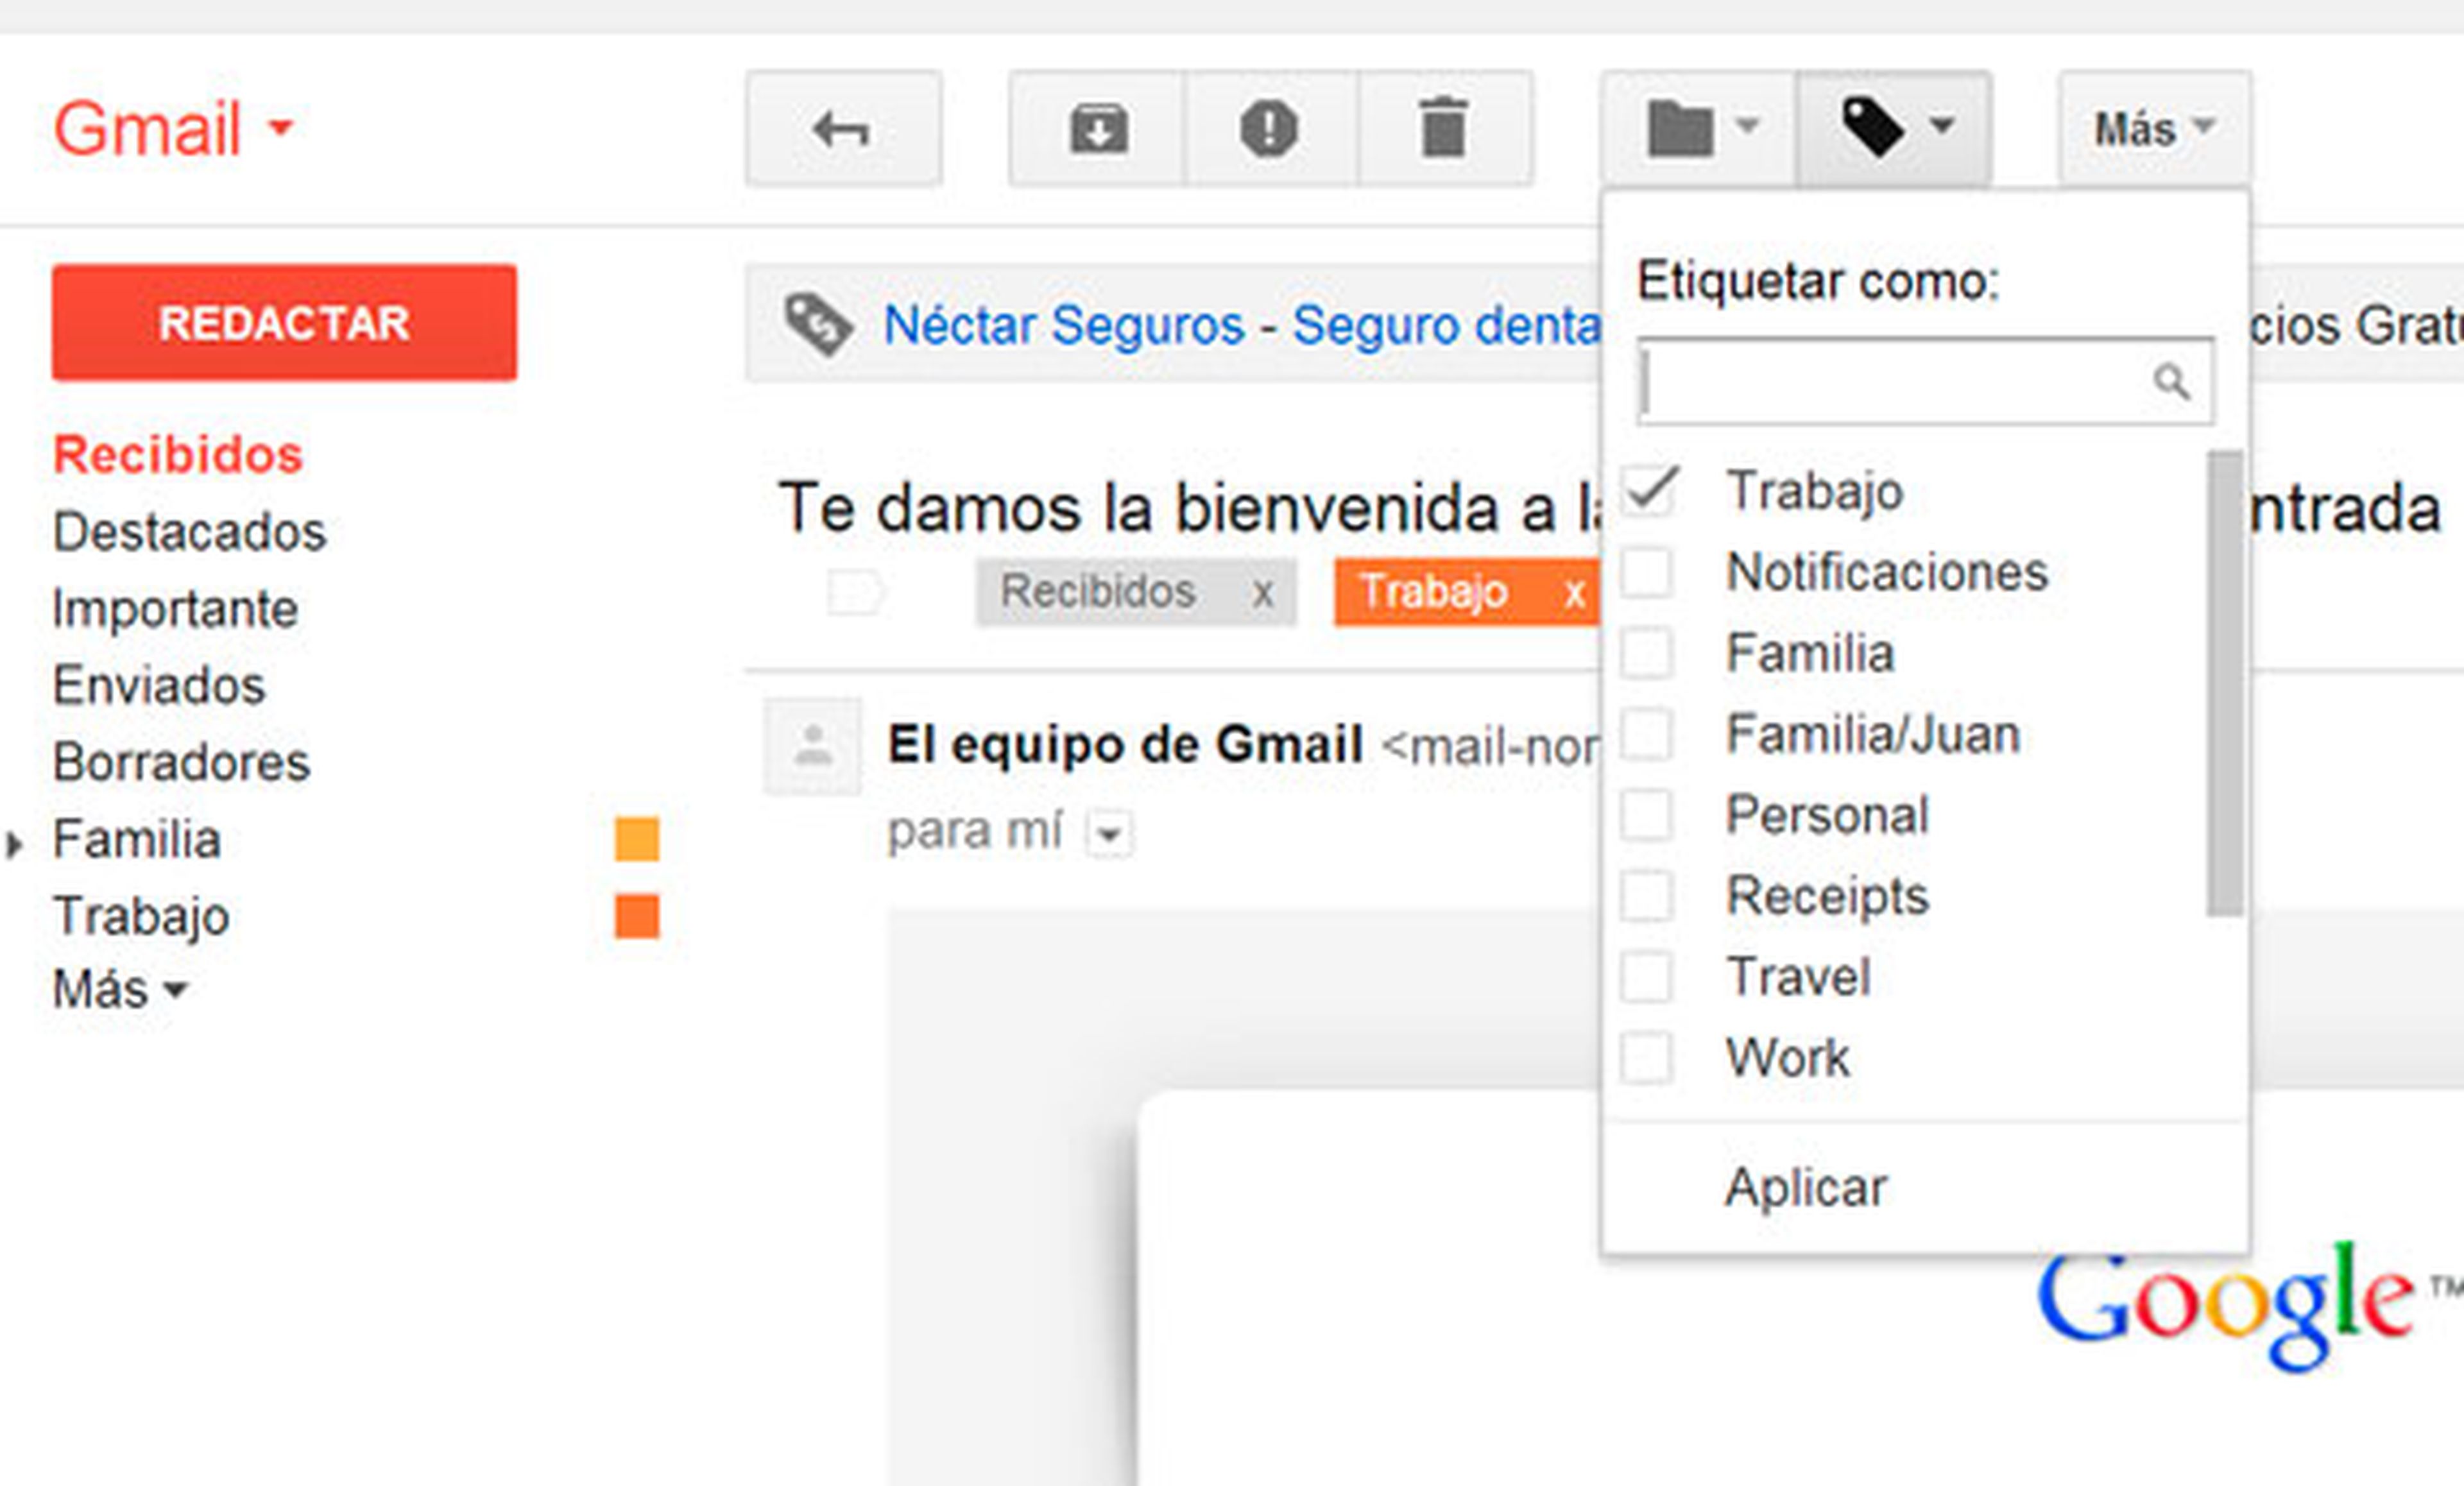This screenshot has height=1486, width=2464.
Task: Open the Move to folder button
Action: click(1699, 129)
